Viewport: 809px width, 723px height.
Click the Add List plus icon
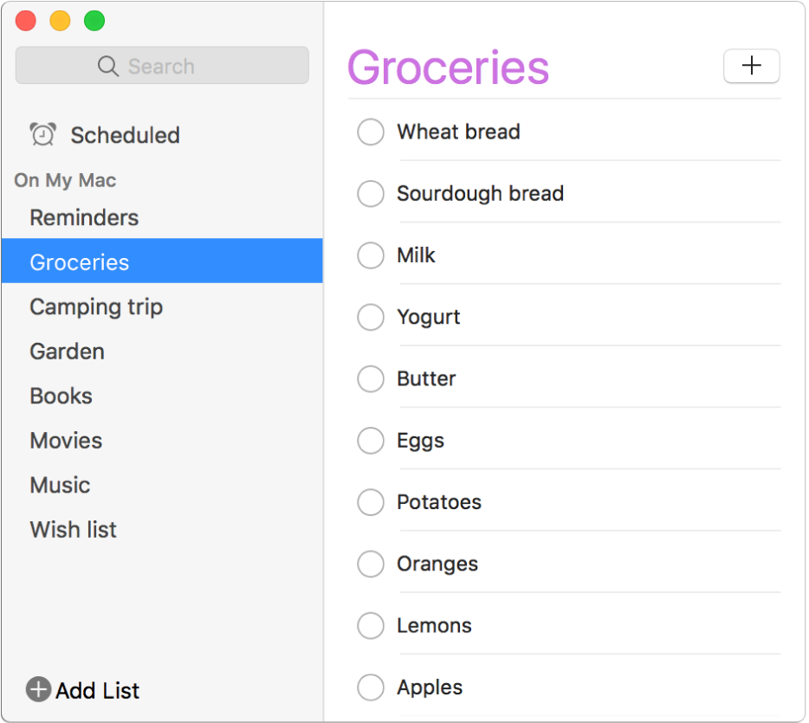(x=38, y=689)
